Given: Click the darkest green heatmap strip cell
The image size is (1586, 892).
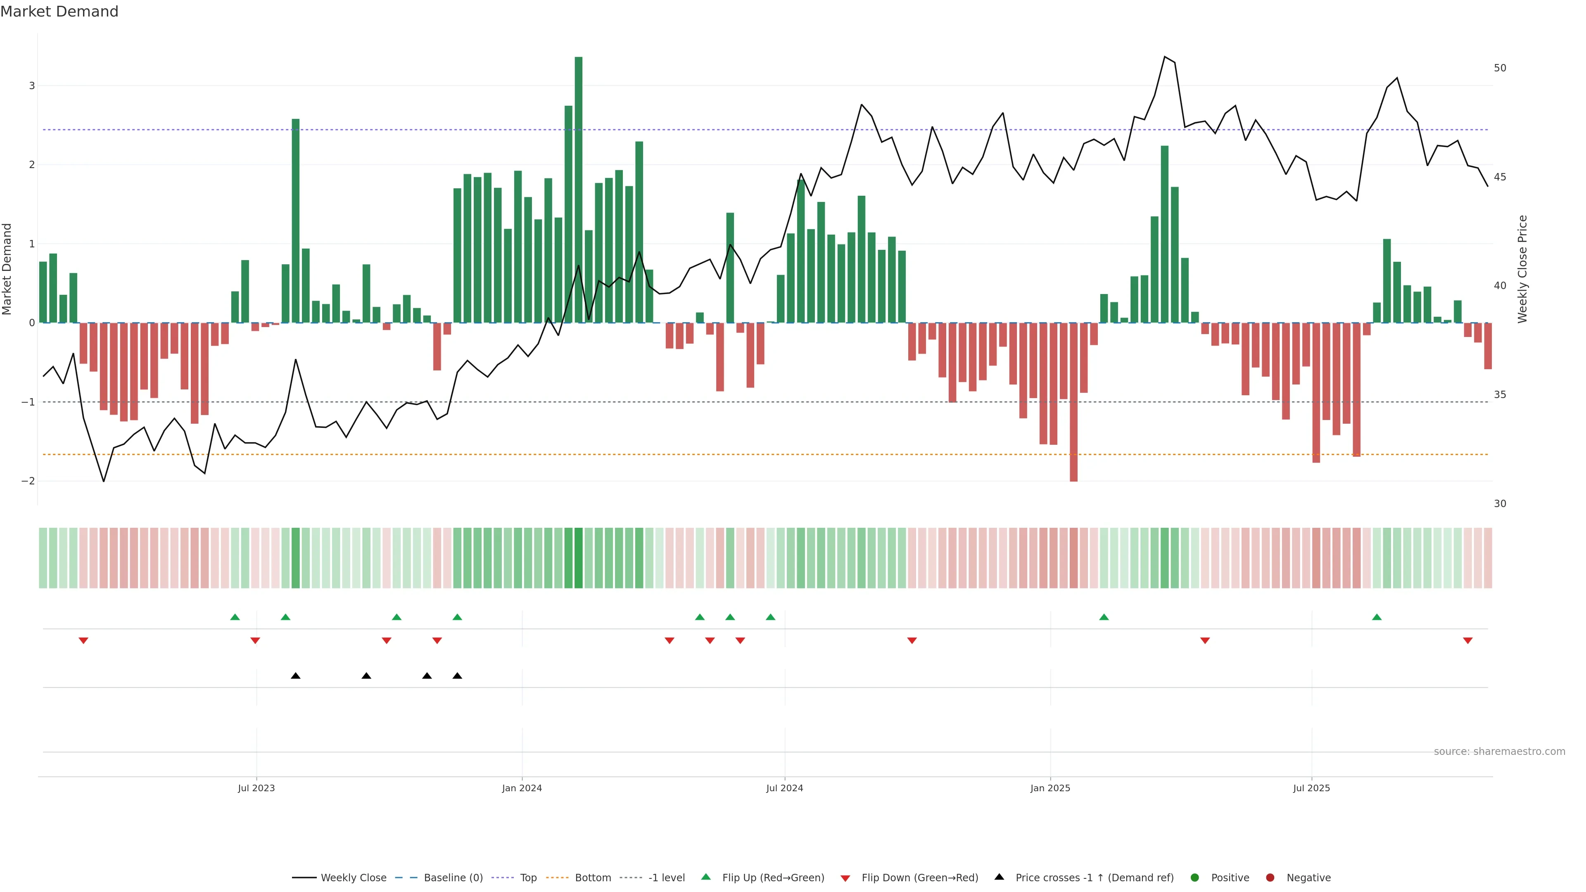Looking at the screenshot, I should 578,558.
